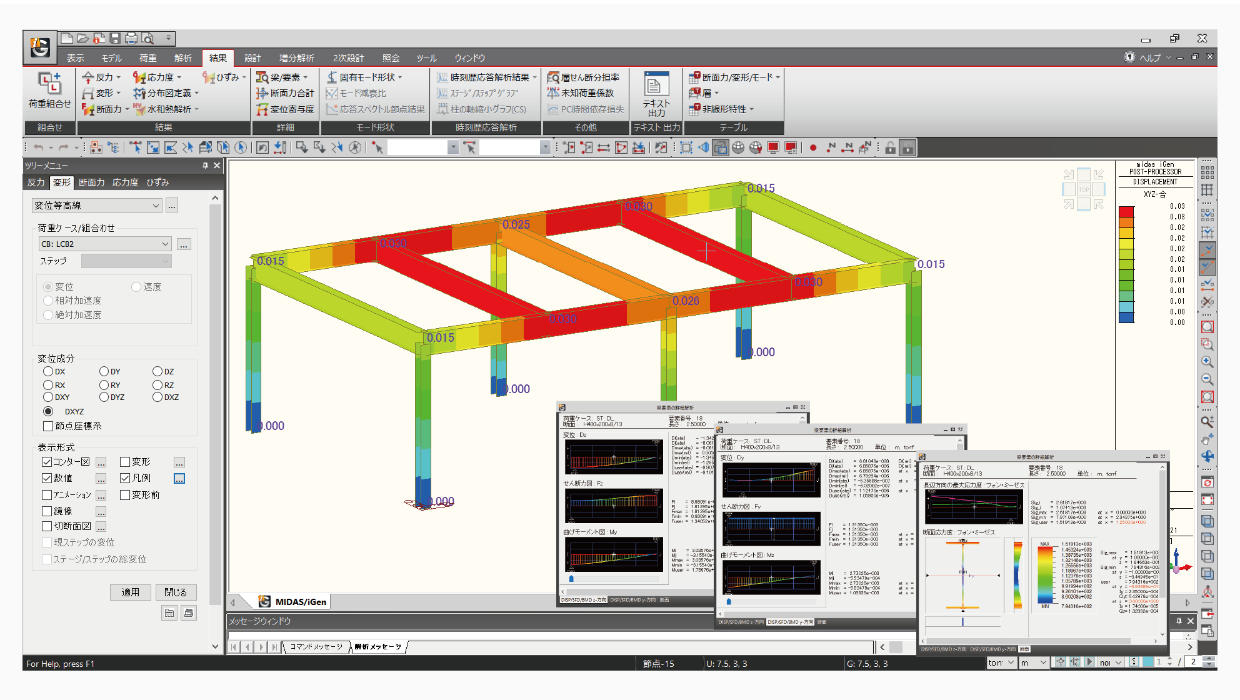Click the 断面力合計 section force sum icon

click(x=262, y=93)
